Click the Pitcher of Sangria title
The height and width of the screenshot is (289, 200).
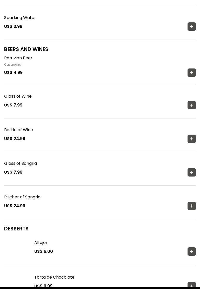[22, 197]
